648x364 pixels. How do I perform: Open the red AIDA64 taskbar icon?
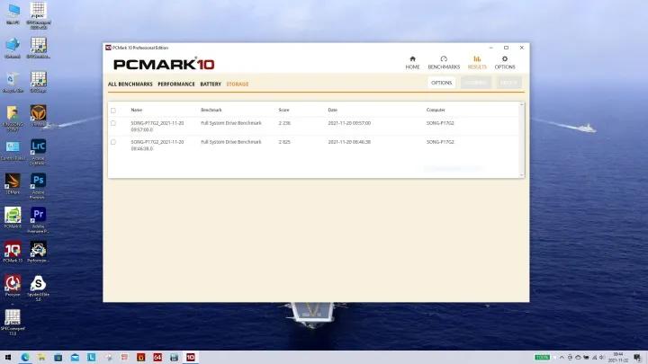[157, 358]
